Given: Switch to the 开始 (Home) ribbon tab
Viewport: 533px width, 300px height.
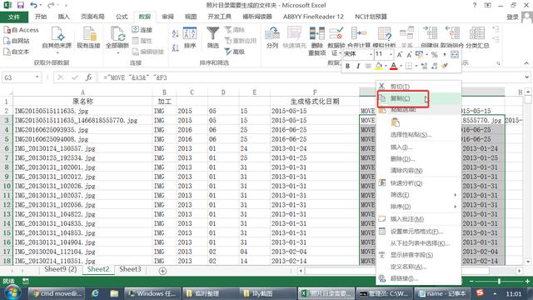Looking at the screenshot, I should [x=41, y=17].
